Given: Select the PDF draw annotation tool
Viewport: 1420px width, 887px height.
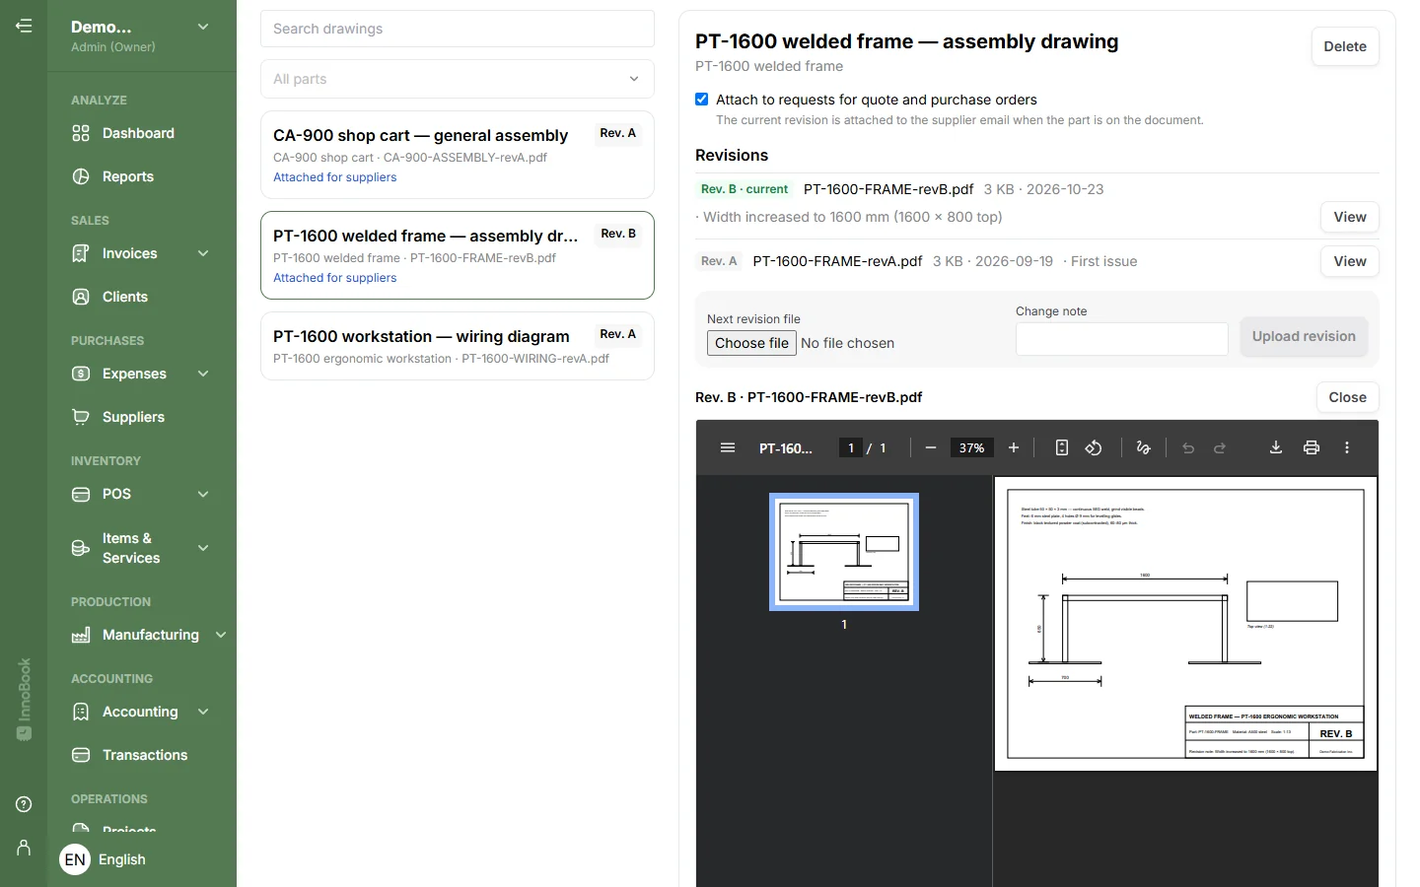Looking at the screenshot, I should point(1143,447).
